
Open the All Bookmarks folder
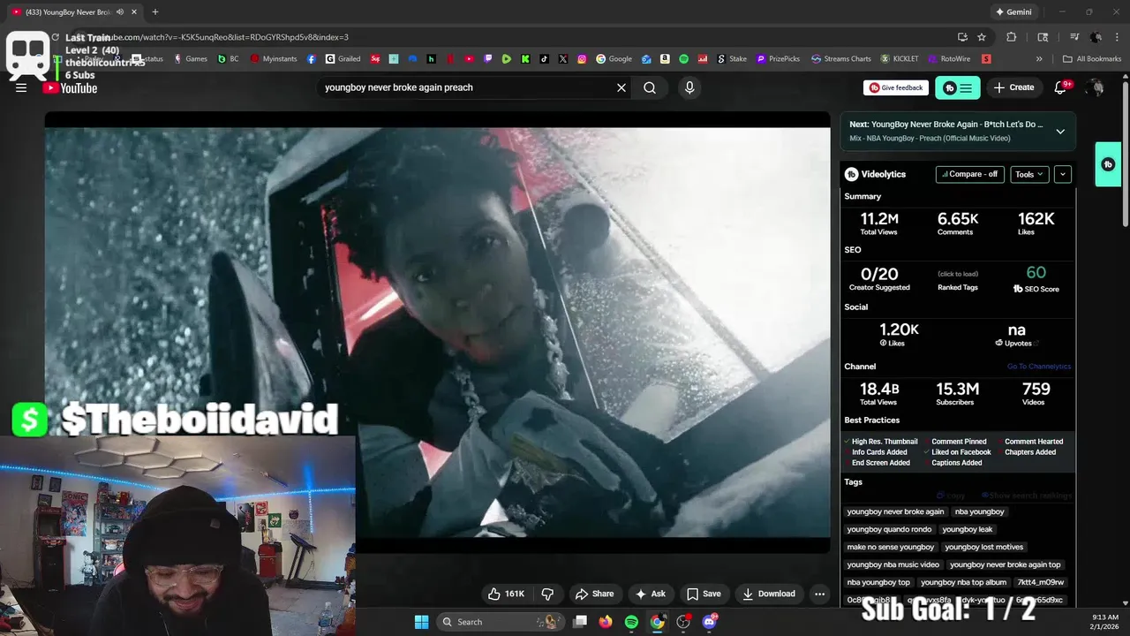[x=1092, y=59]
